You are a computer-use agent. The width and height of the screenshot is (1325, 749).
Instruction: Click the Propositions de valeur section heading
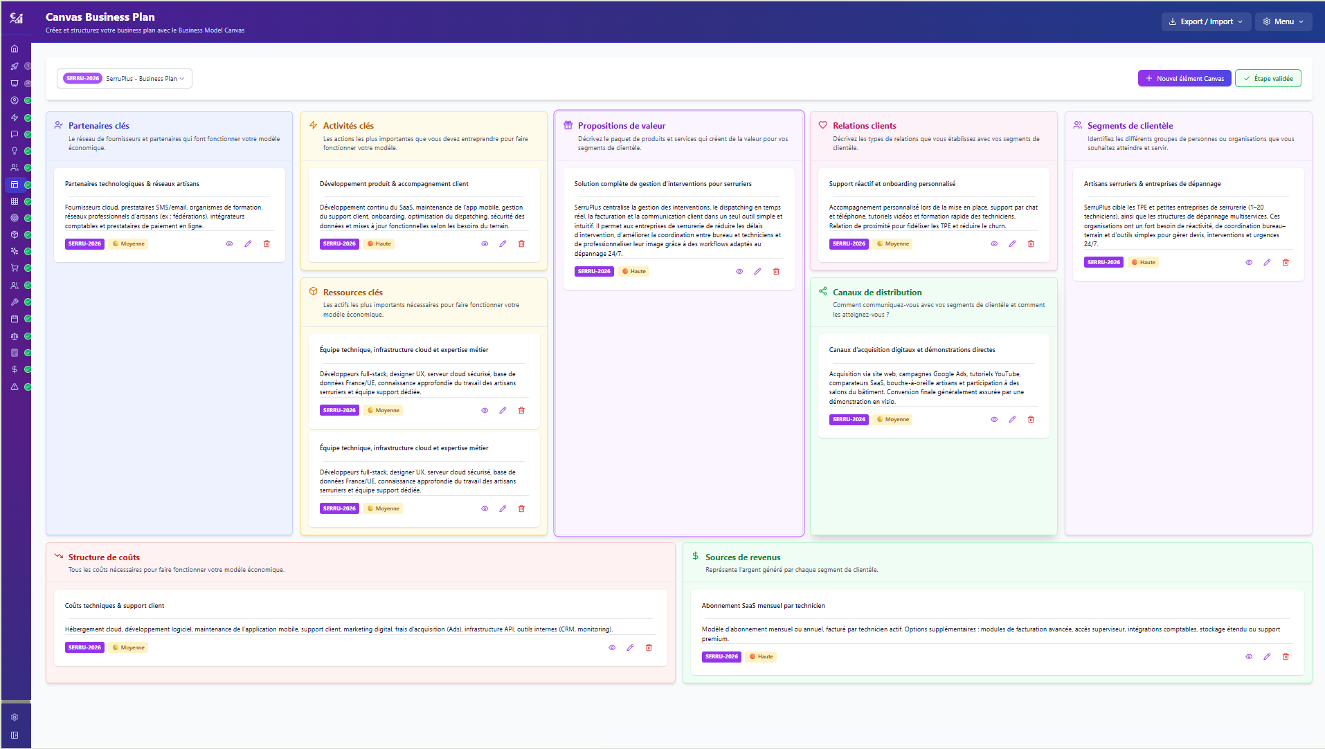[x=622, y=126]
